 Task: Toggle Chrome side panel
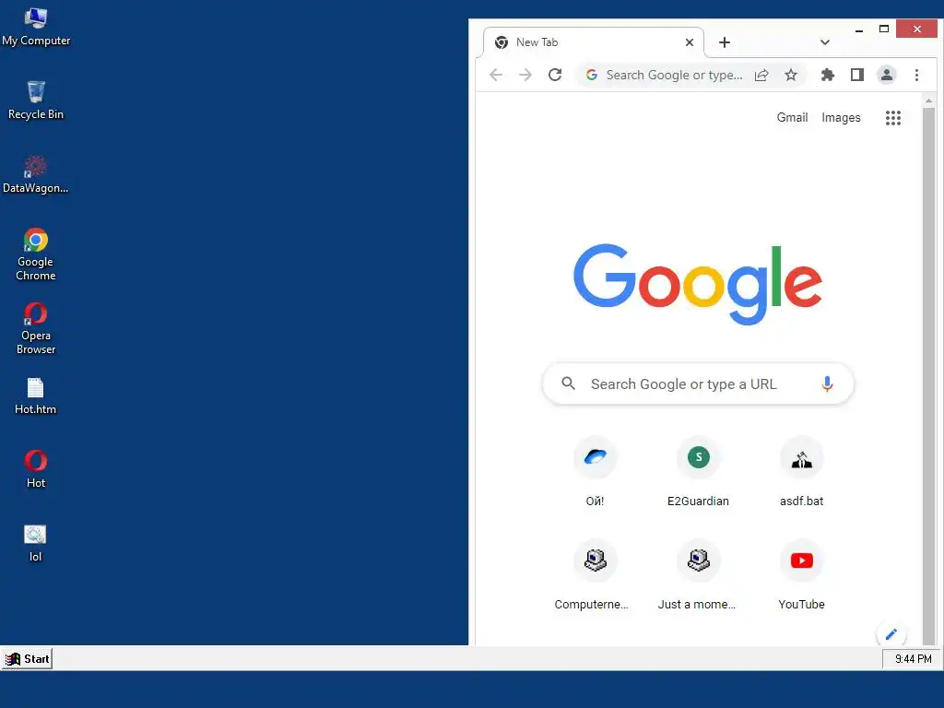pyautogui.click(x=857, y=75)
